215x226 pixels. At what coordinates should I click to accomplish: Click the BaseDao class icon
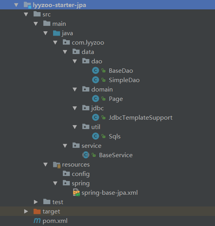(x=96, y=71)
